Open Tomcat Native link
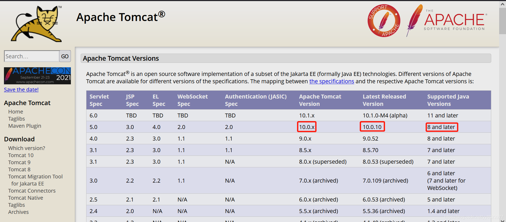 [26, 198]
